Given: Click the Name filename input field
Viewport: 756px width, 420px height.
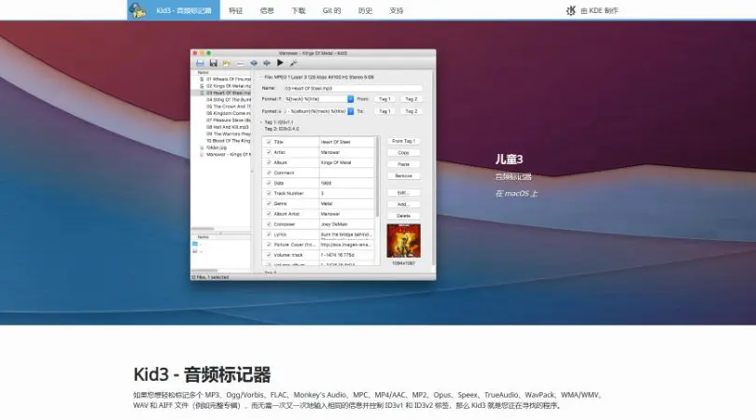Looking at the screenshot, I should pyautogui.click(x=353, y=89).
